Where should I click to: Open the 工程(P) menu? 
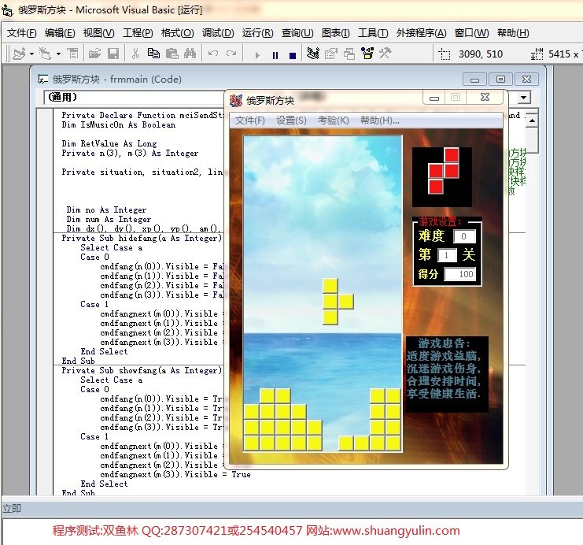coord(138,33)
